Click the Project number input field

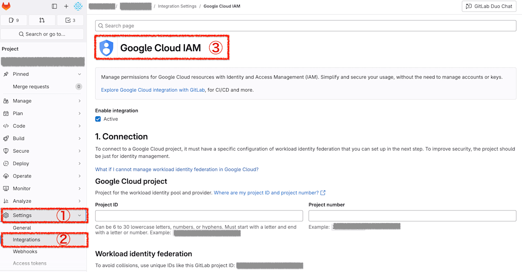click(x=412, y=216)
